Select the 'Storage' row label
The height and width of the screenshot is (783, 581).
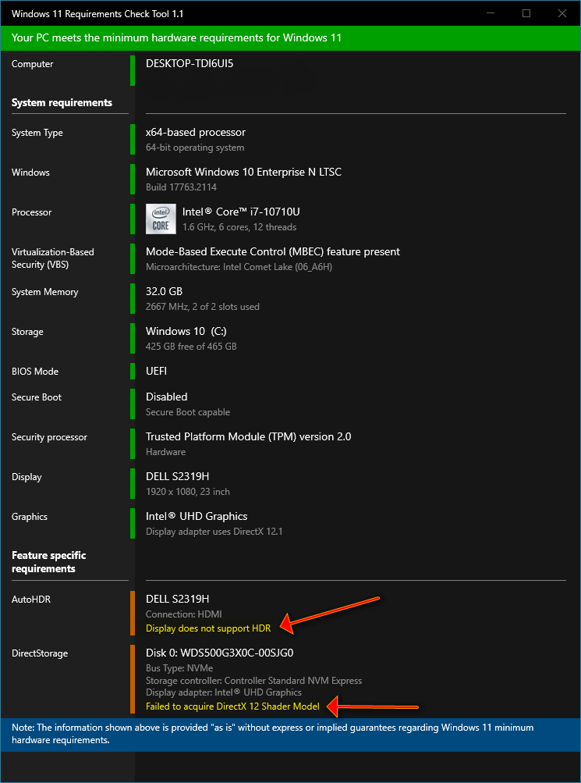pos(27,332)
